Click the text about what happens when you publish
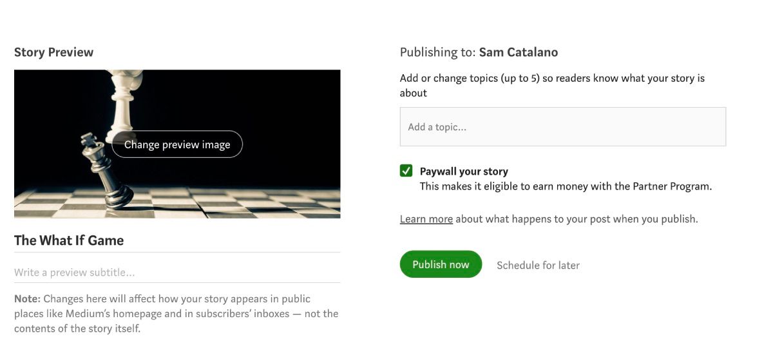The width and height of the screenshot is (773, 341). (x=577, y=219)
